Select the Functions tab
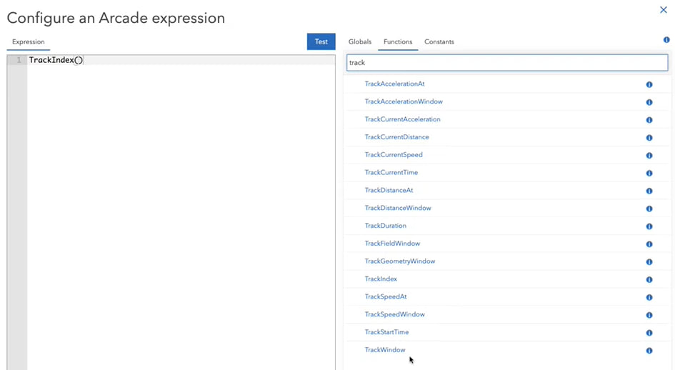The height and width of the screenshot is (370, 675). (398, 42)
